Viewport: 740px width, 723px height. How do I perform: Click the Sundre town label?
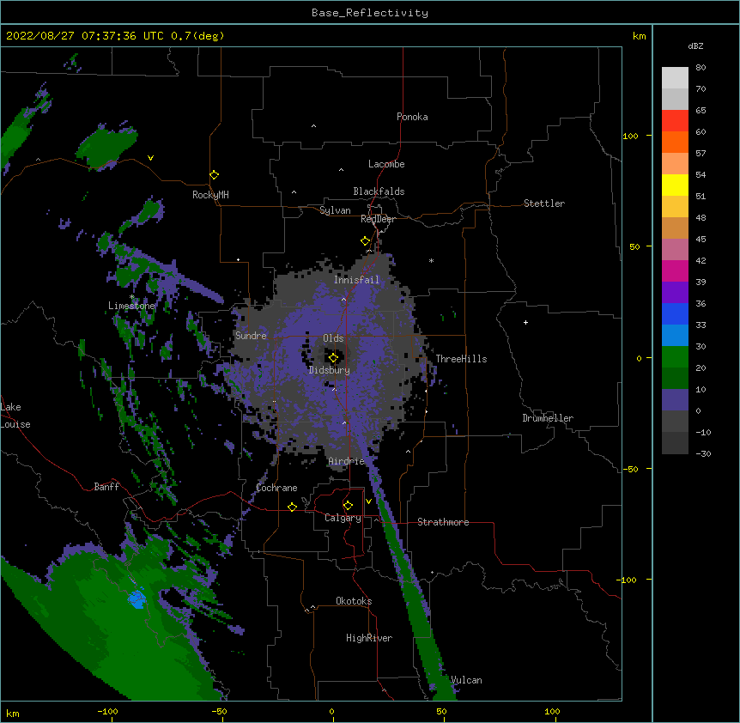(251, 336)
